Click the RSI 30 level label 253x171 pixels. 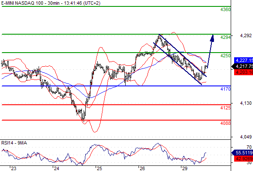[x=249, y=162]
